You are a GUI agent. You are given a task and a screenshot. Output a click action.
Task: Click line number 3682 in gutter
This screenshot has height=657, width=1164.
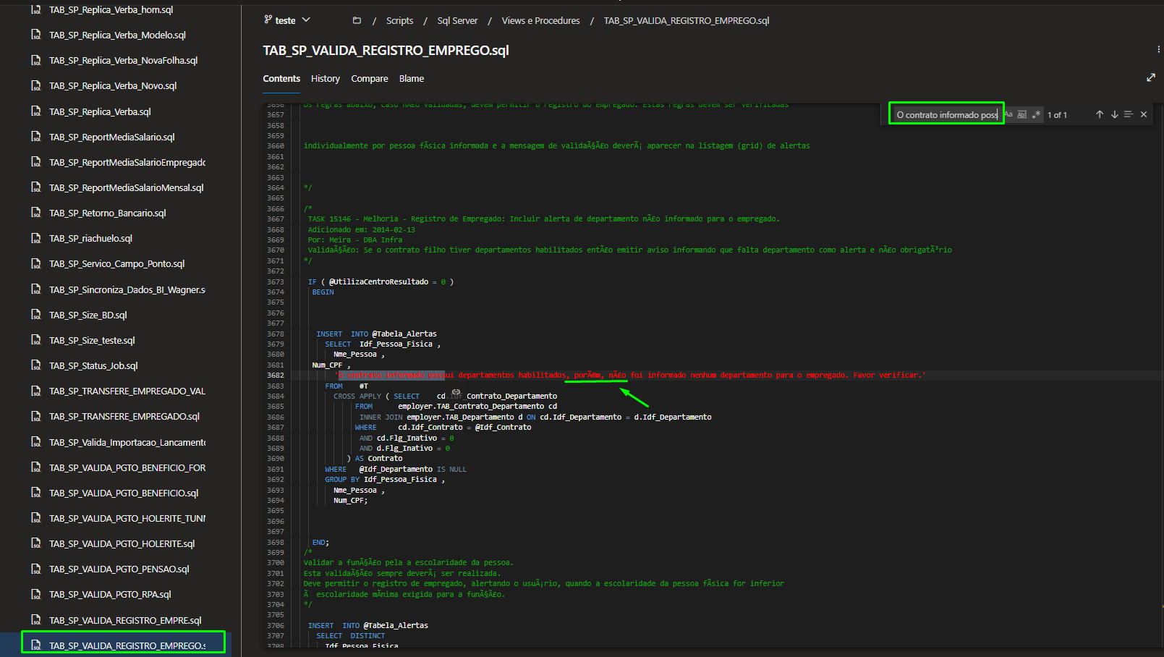click(x=276, y=376)
